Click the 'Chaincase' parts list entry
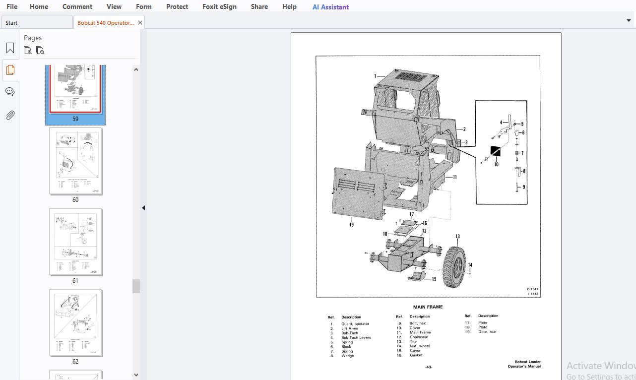The height and width of the screenshot is (380, 636). 419,337
